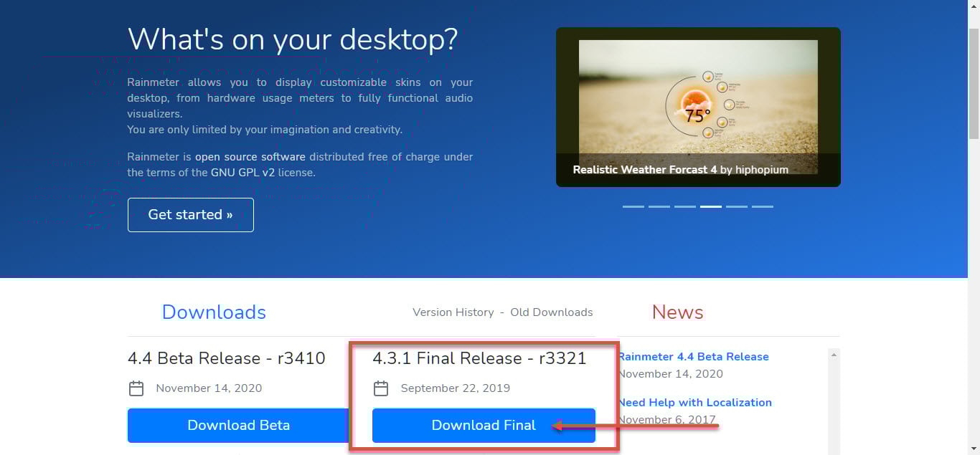Click the November 6, 2017 news date
Screen dimensions: 980x455
[667, 420]
